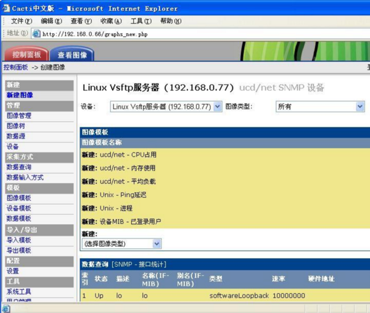Open the 选择图像类型 dropdown
This screenshot has width=370, height=313.
tap(121, 244)
